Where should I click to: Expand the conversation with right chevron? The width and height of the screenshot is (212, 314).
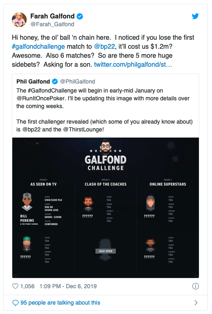click(196, 303)
